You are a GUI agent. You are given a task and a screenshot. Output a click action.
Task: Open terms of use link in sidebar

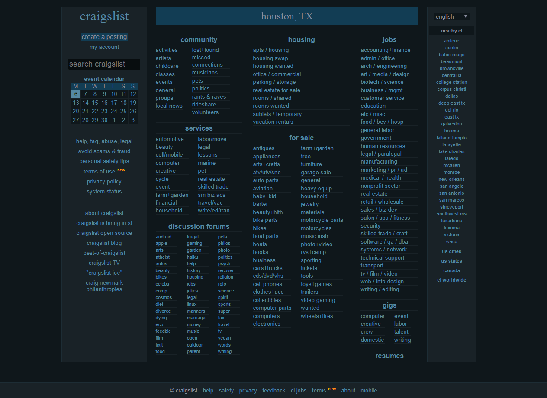[100, 171]
